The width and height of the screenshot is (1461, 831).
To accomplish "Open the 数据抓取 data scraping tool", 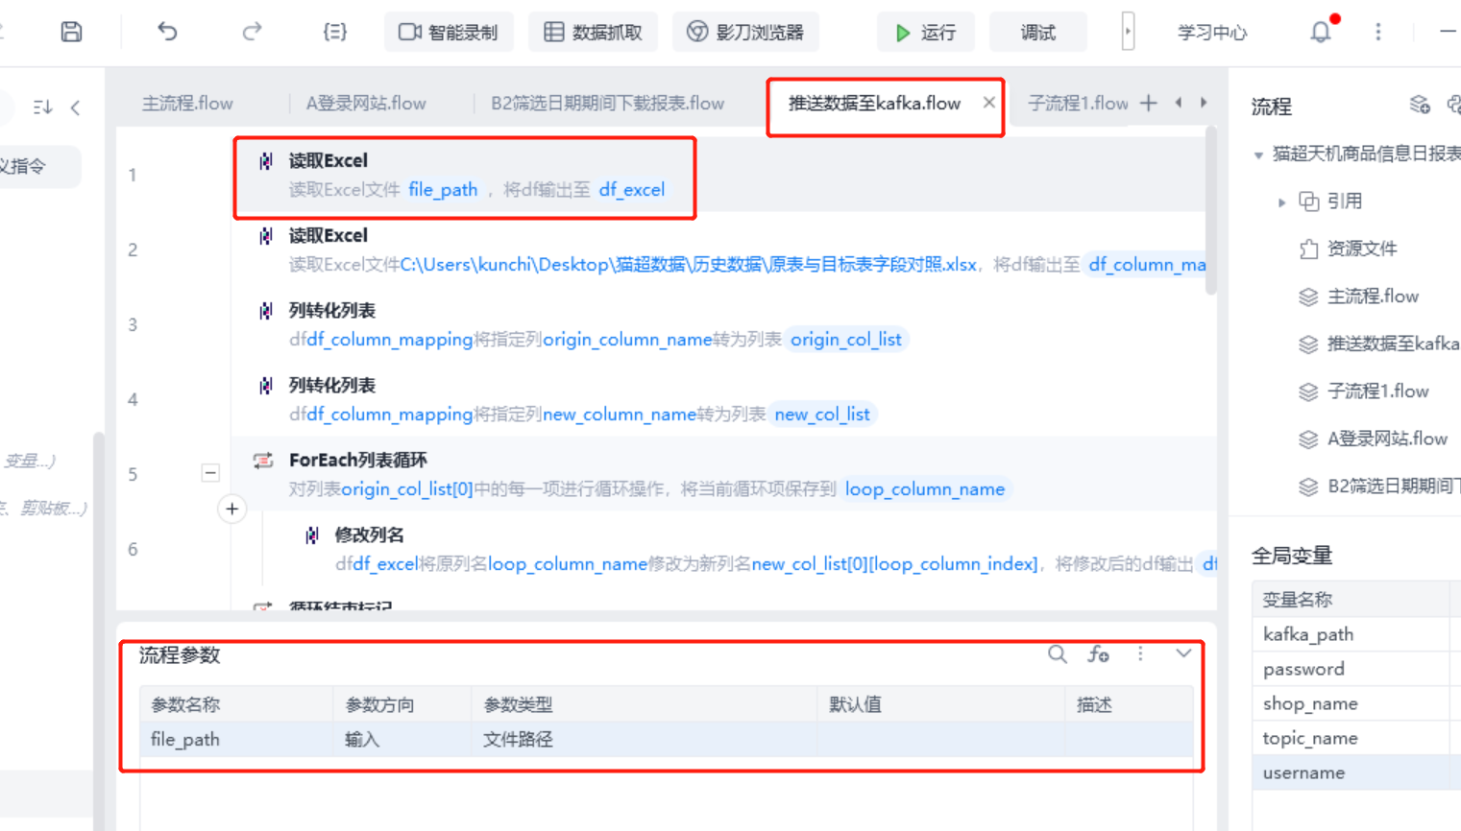I will click(594, 32).
